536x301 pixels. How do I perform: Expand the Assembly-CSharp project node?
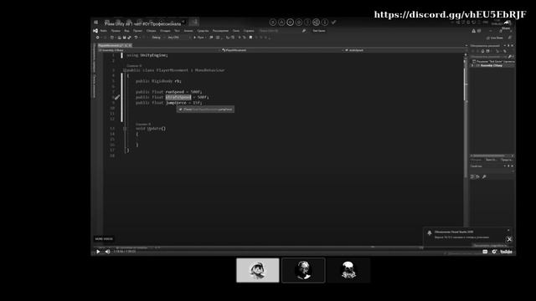472,65
